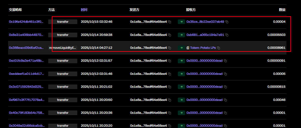Select timestamp 2025/10/14 04:27:12
This screenshot has height=128, width=301.
click(96, 48)
